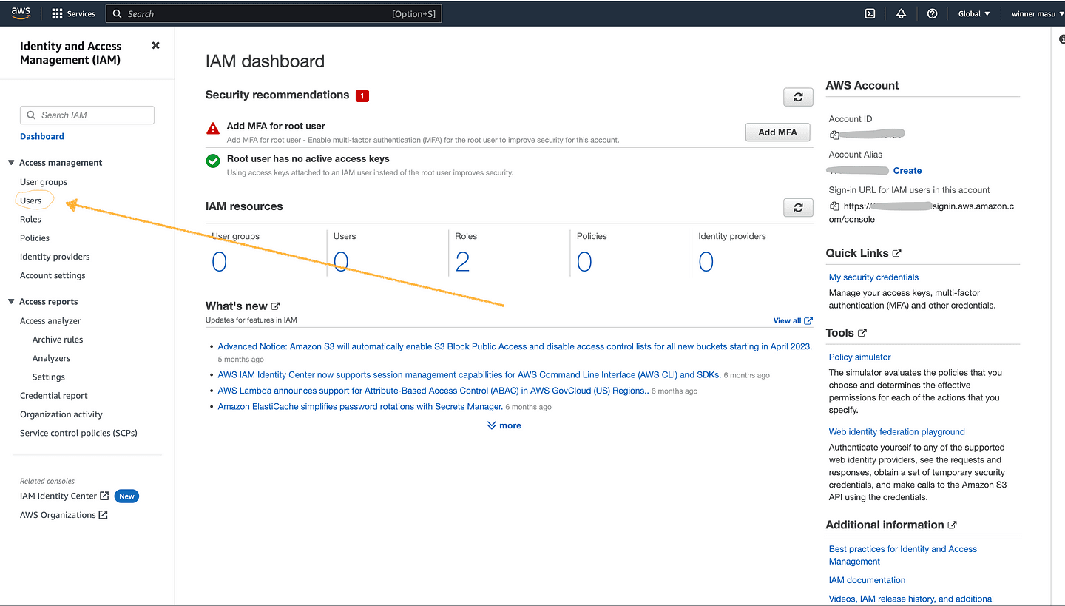Open Additional information external link icon
Image resolution: width=1065 pixels, height=606 pixels.
pyautogui.click(x=953, y=525)
